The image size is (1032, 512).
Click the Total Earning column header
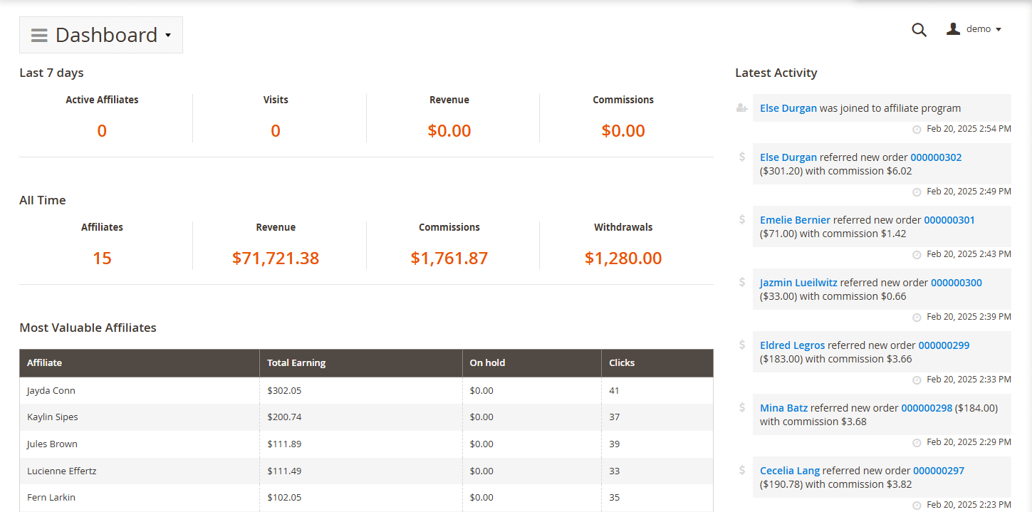tap(296, 362)
